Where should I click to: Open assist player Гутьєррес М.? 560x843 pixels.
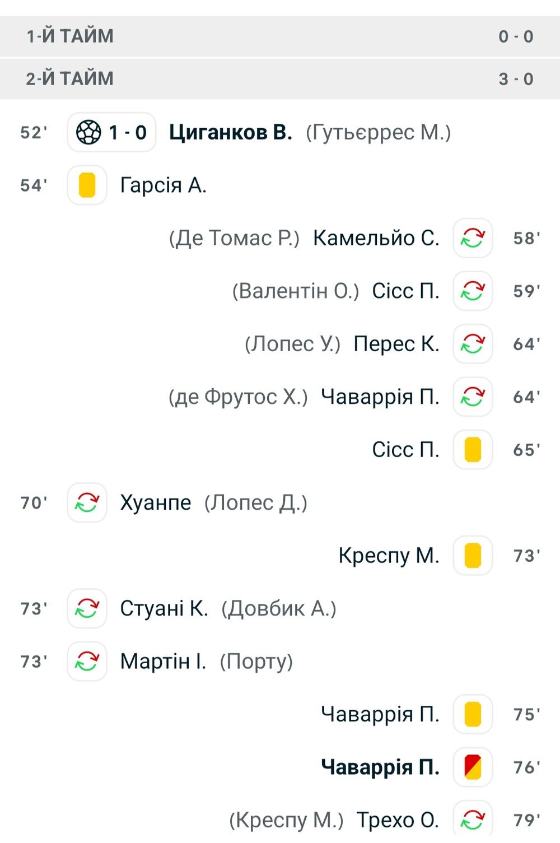(x=379, y=133)
